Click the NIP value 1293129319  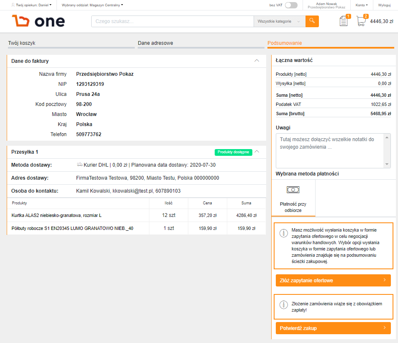coord(90,84)
